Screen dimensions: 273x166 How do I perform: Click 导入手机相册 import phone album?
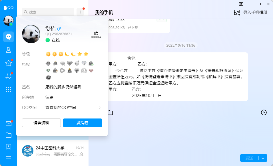tap(251, 12)
